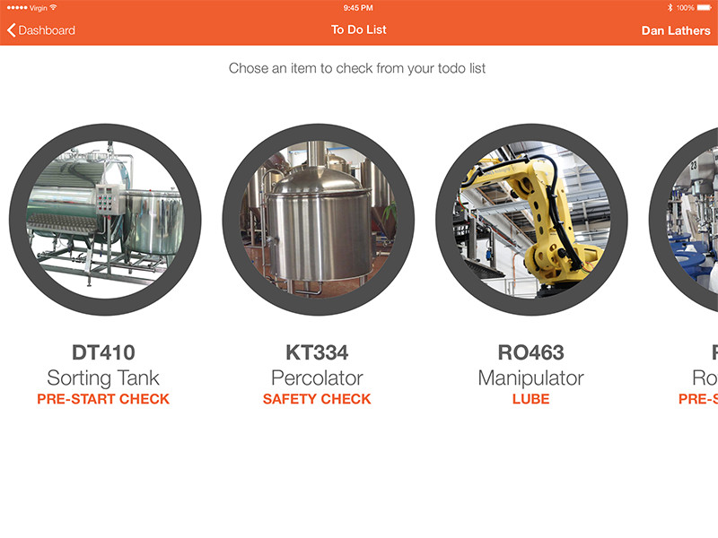Open the Percolator name label
This screenshot has width=718, height=538.
click(317, 378)
